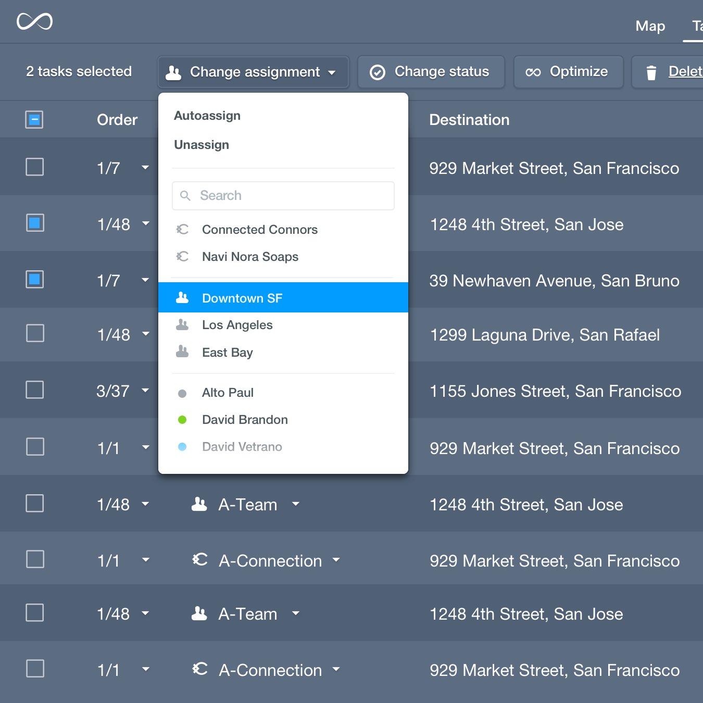Click the Connected Connors connection icon
The image size is (703, 703).
tap(182, 230)
